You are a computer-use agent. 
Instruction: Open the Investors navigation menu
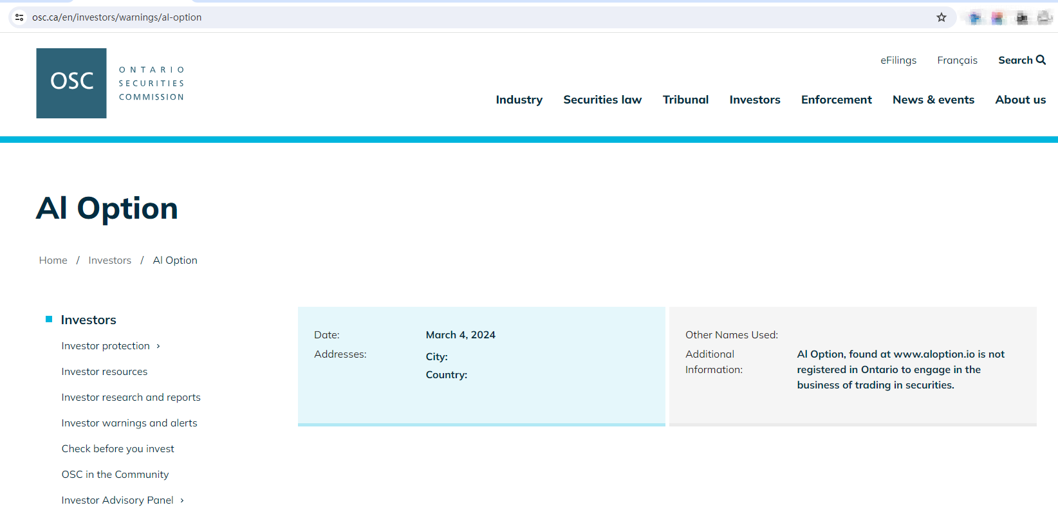pyautogui.click(x=754, y=100)
